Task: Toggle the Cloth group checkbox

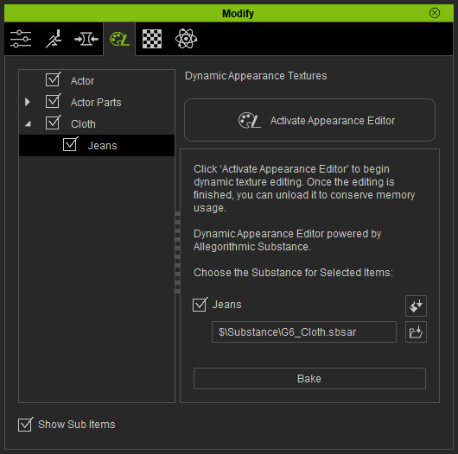Action: click(54, 123)
